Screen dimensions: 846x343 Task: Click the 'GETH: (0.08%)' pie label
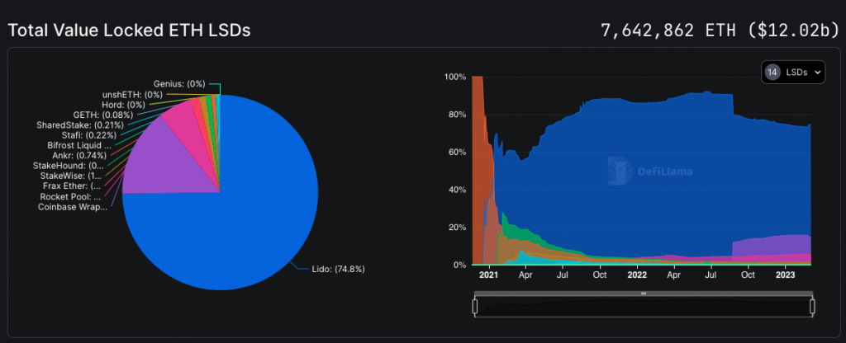(104, 115)
